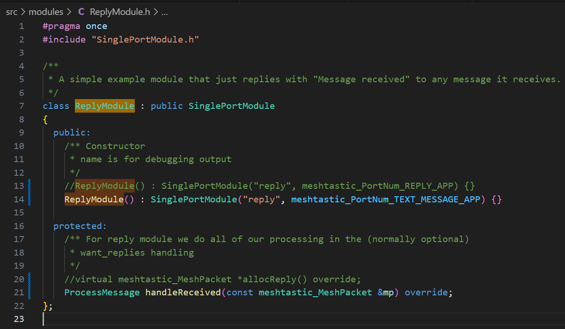Click the git change marker beside line 20
The height and width of the screenshot is (329, 565).
pyautogui.click(x=30, y=279)
